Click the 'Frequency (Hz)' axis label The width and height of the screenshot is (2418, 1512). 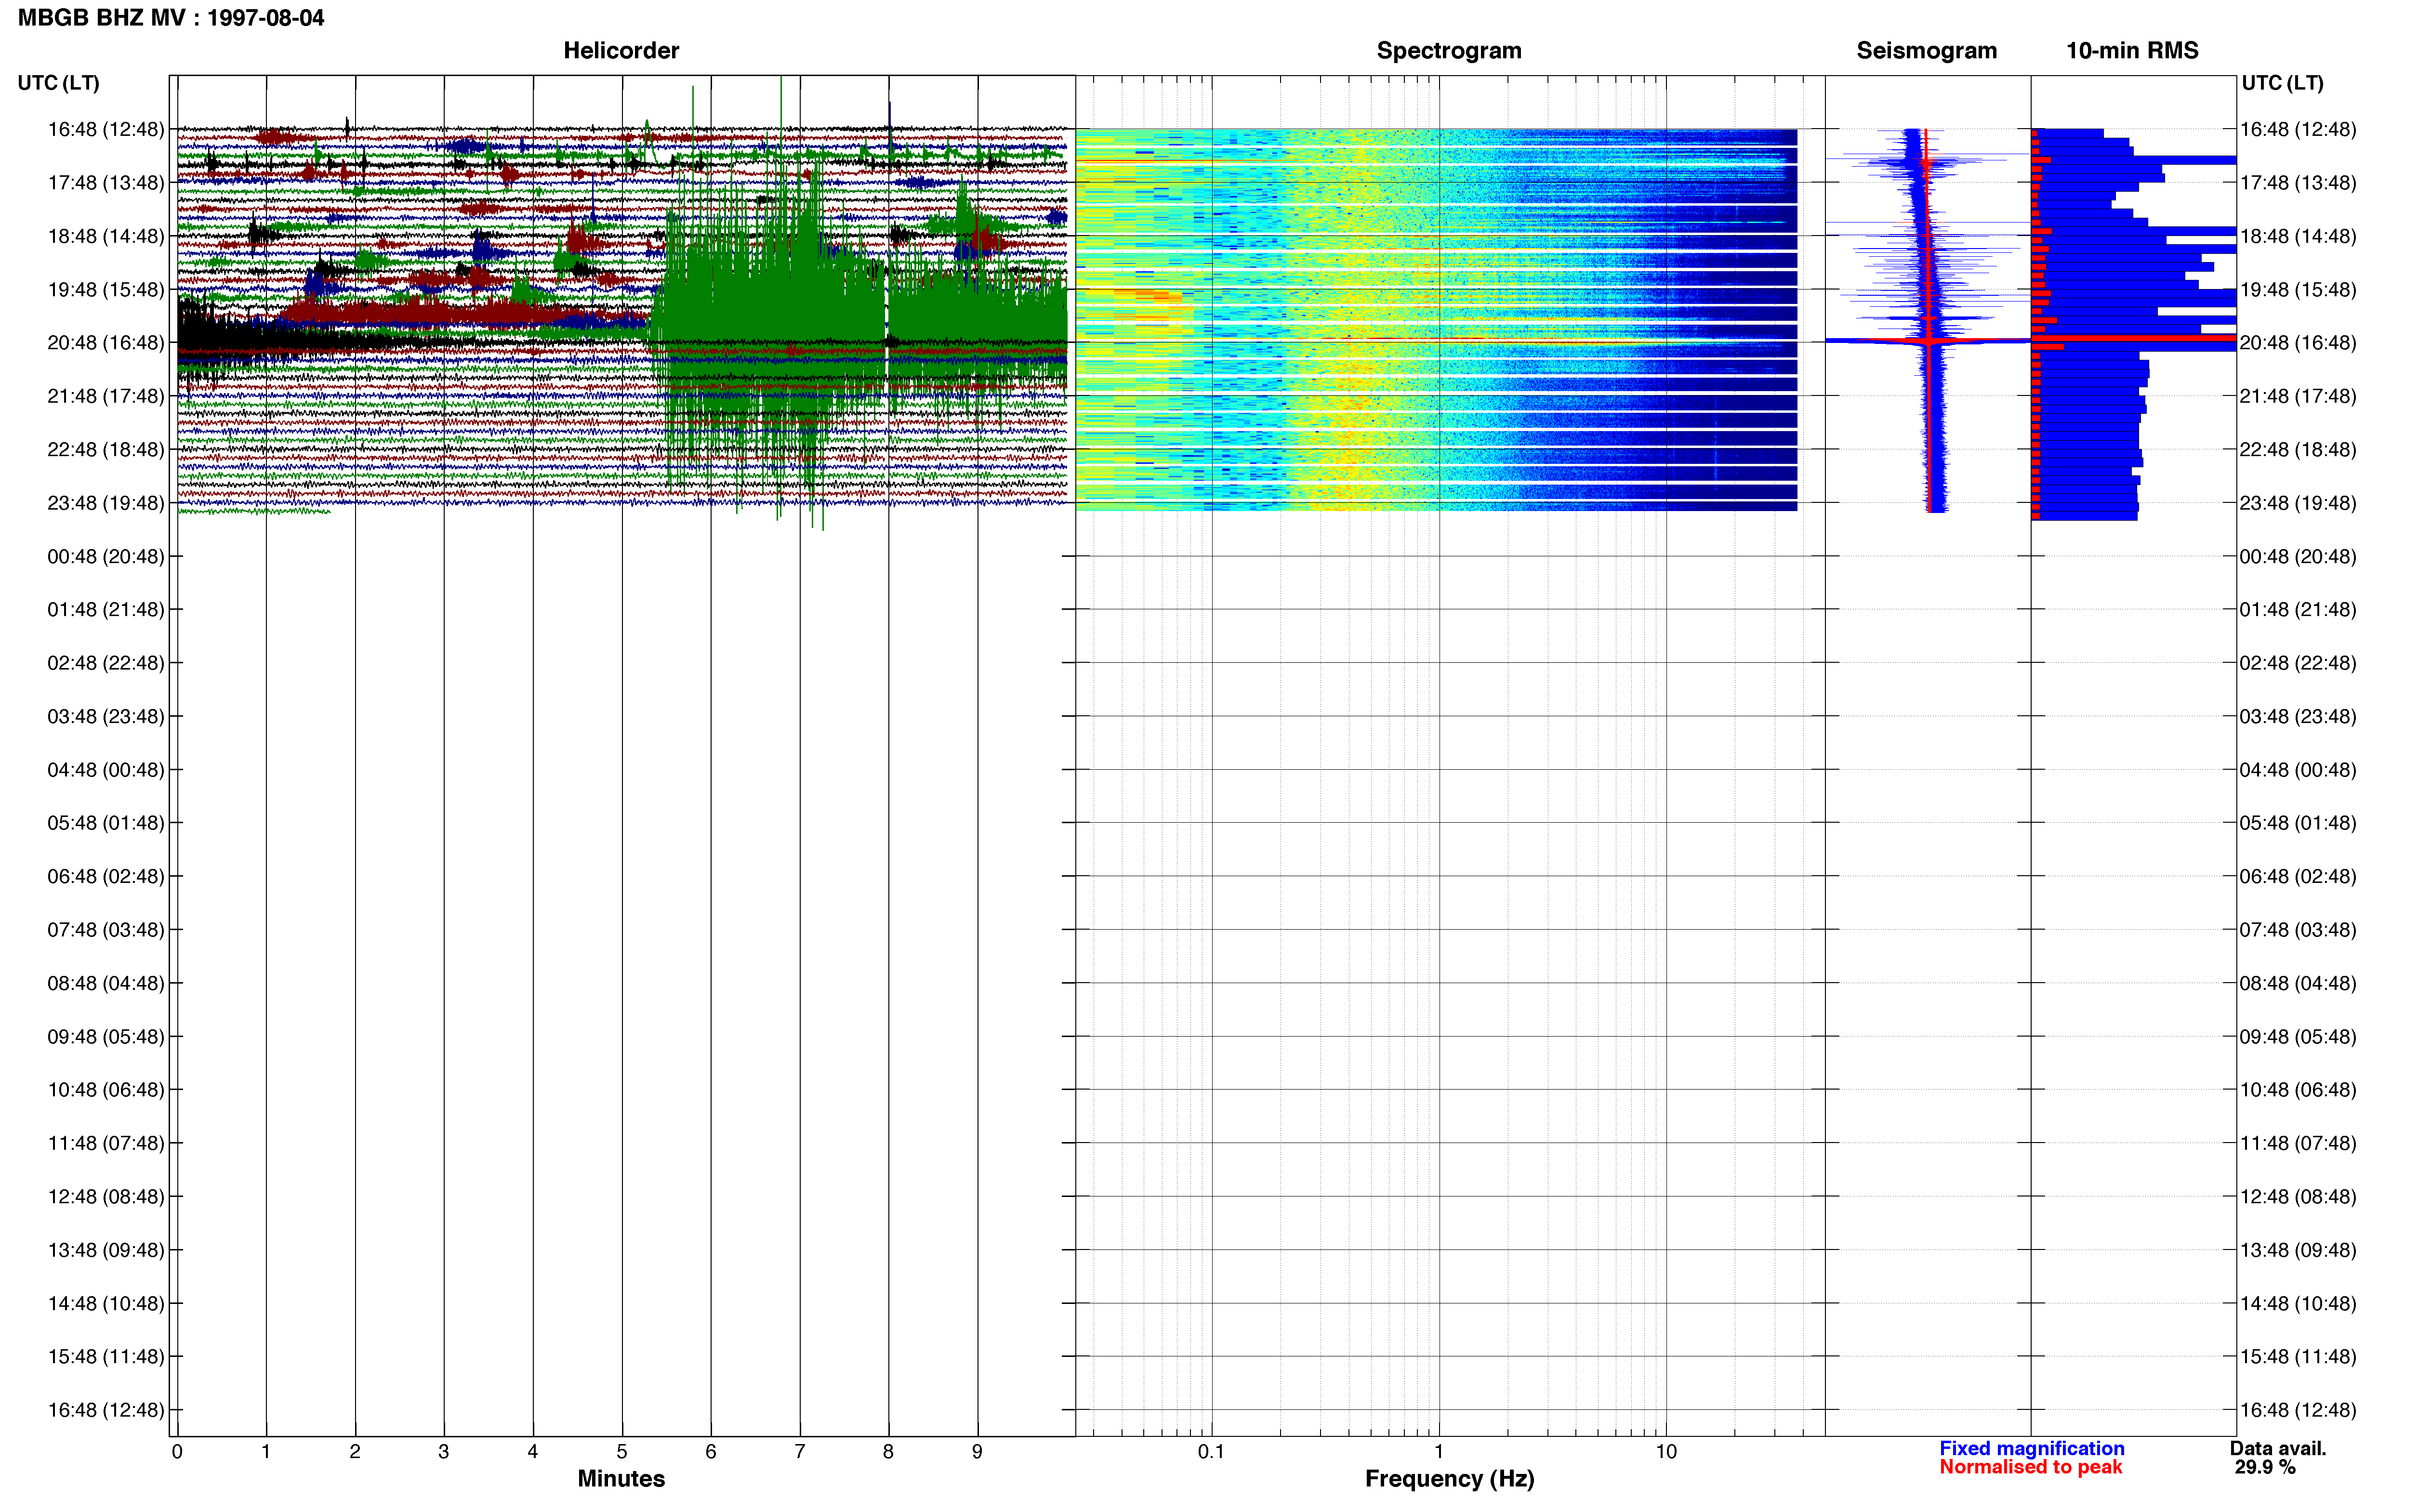[1449, 1478]
